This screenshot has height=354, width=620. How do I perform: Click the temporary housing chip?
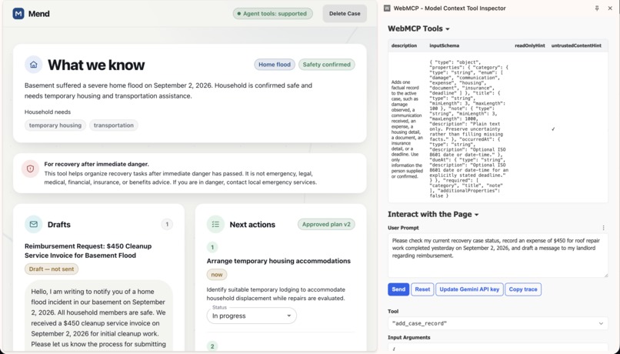pyautogui.click(x=55, y=125)
